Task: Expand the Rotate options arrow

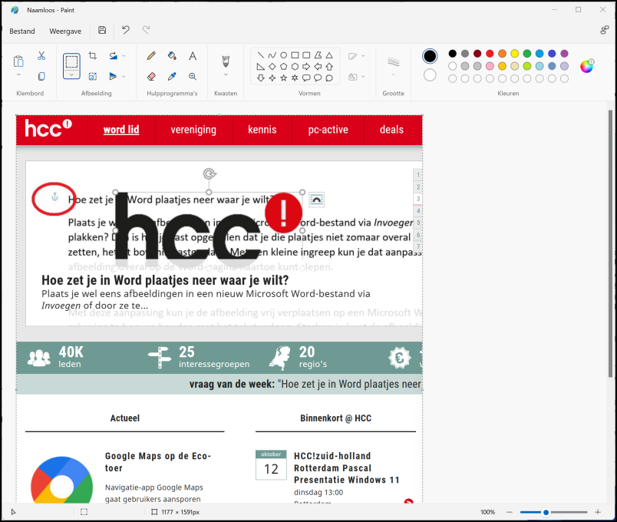Action: coord(124,56)
